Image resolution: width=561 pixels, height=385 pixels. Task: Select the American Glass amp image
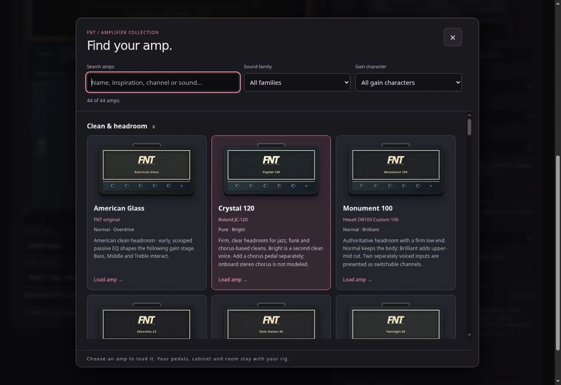coord(146,169)
